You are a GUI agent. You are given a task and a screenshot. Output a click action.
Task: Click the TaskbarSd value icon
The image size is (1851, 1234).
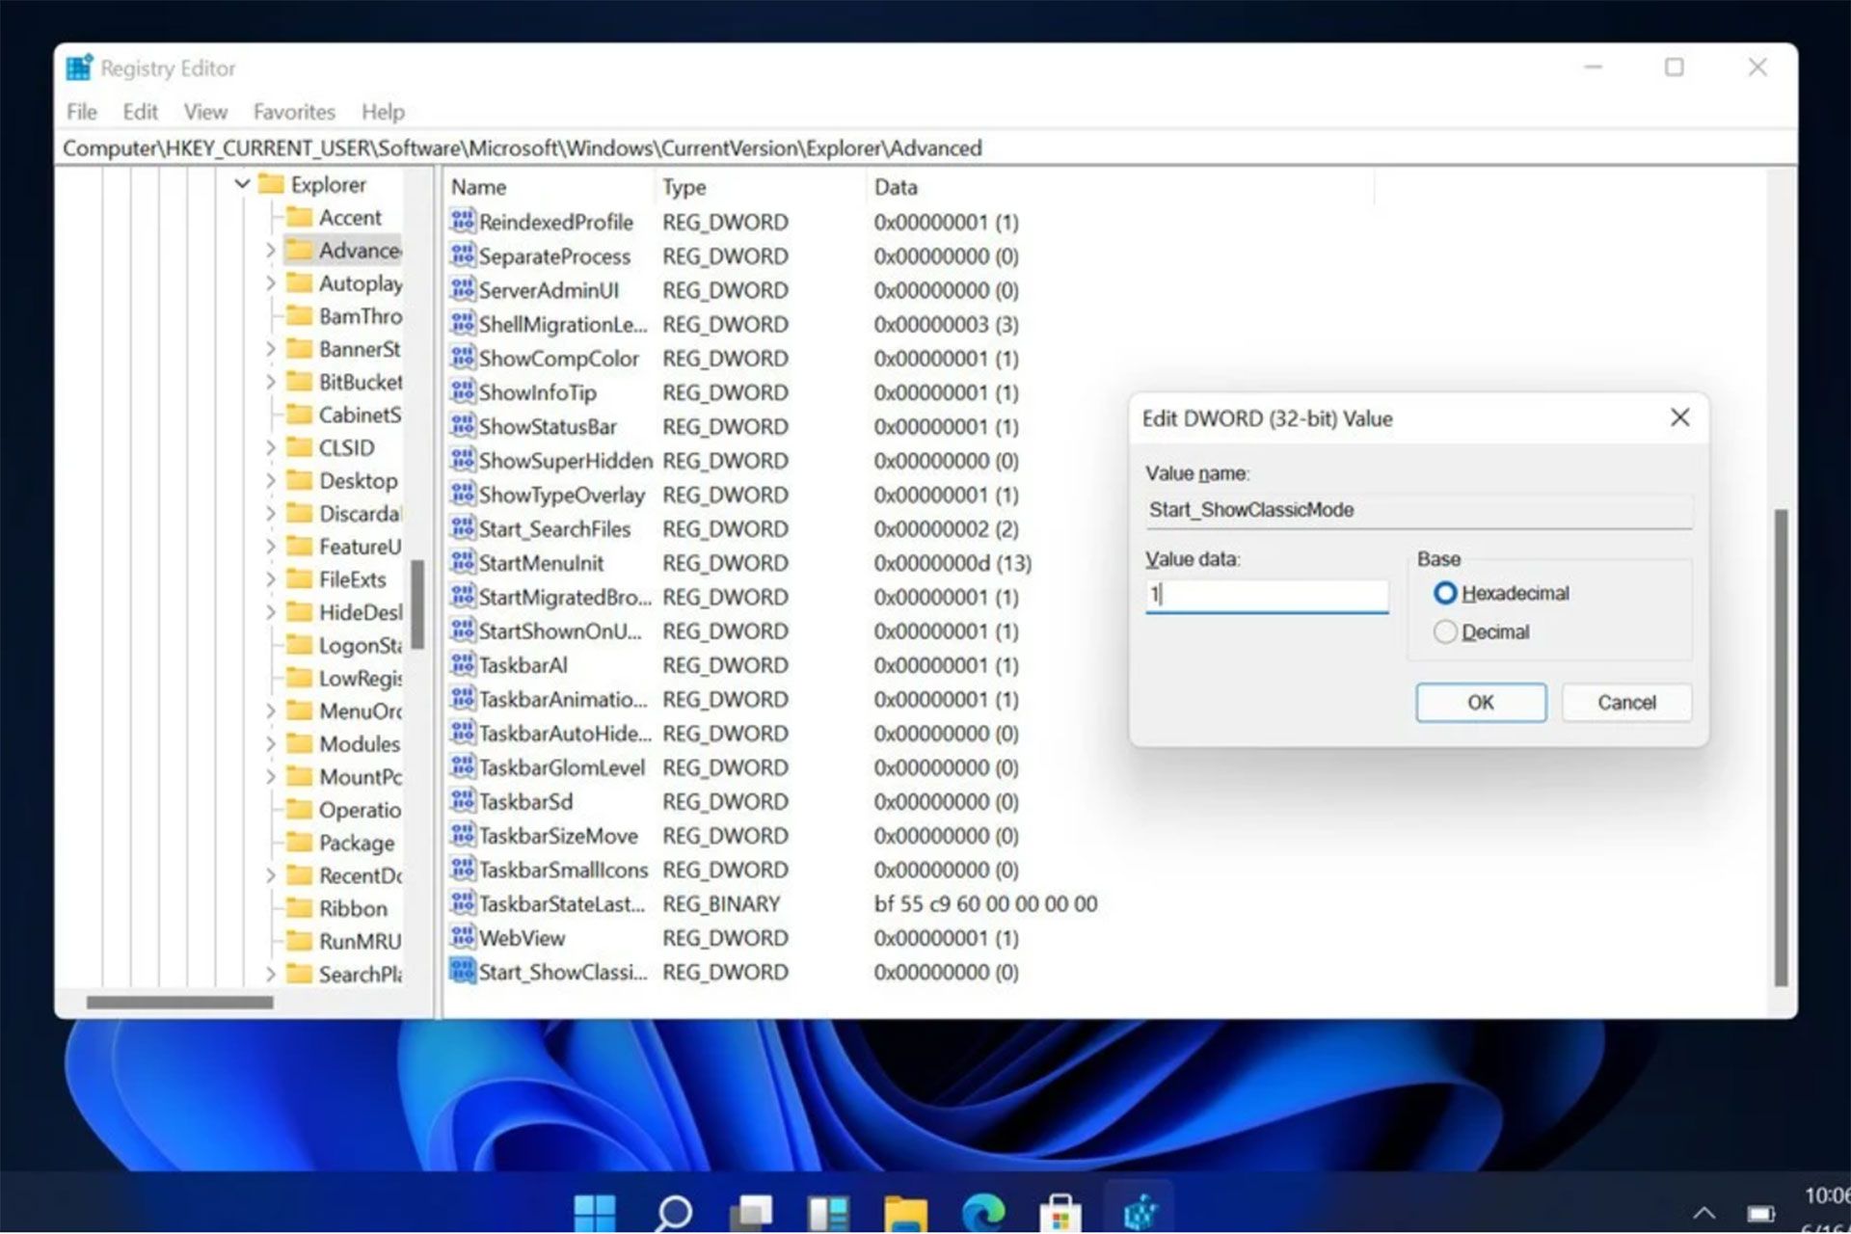[x=463, y=801]
